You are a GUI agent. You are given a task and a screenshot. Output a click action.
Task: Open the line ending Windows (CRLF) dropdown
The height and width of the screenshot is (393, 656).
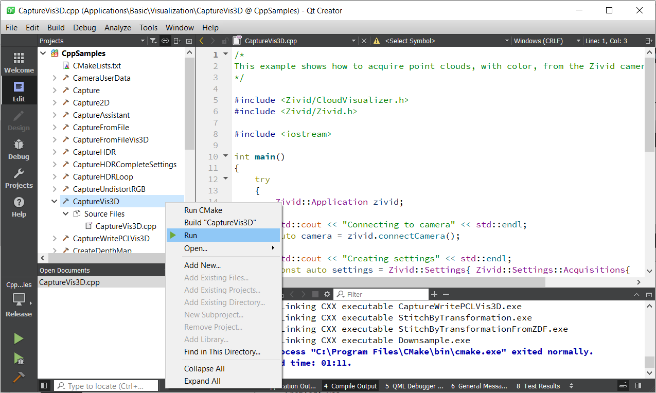(x=546, y=41)
